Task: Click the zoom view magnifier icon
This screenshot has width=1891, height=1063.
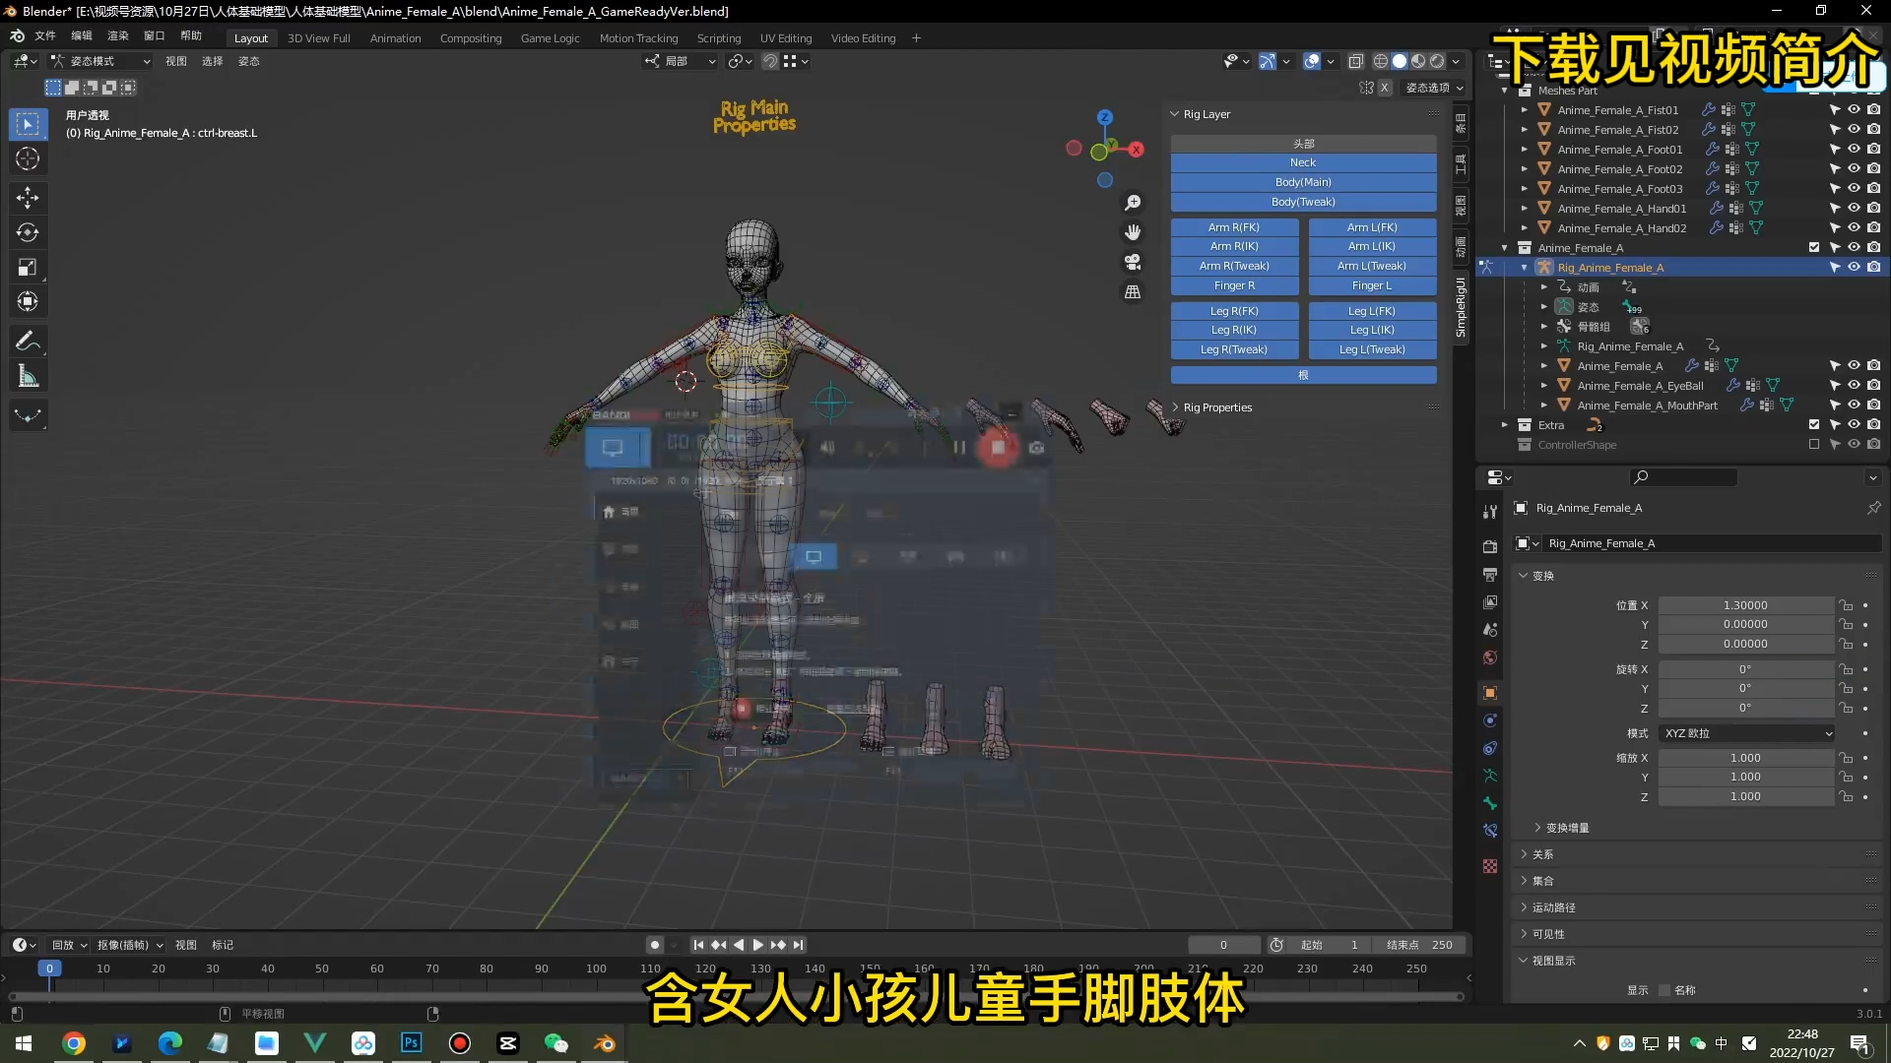Action: 1133,203
